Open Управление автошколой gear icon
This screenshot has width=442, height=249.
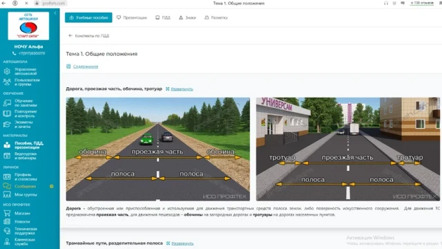(7, 71)
